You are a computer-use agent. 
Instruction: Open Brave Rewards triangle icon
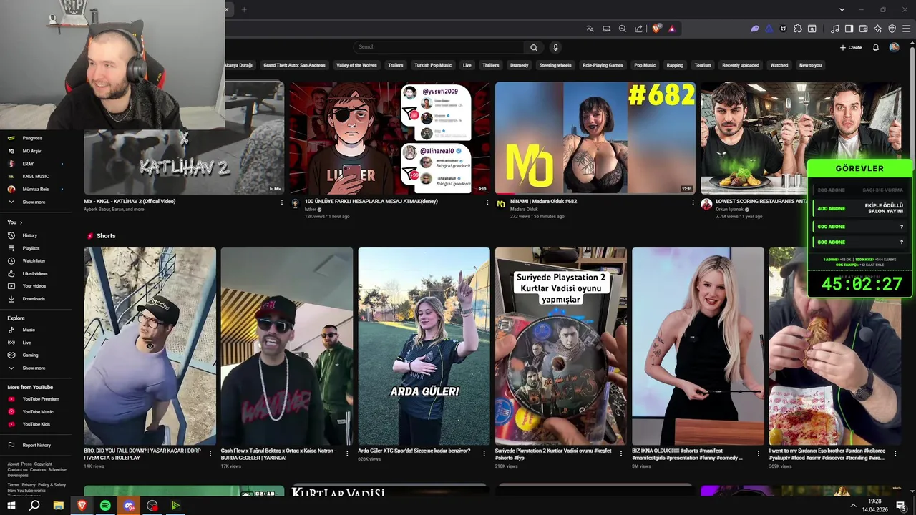pos(672,29)
